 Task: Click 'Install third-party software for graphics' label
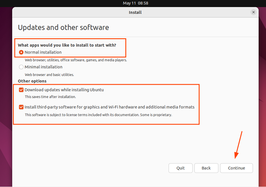[109, 107]
